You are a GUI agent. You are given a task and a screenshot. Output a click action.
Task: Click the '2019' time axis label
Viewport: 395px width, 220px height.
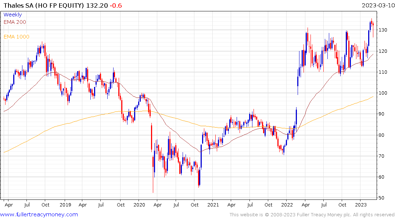click(x=65, y=205)
